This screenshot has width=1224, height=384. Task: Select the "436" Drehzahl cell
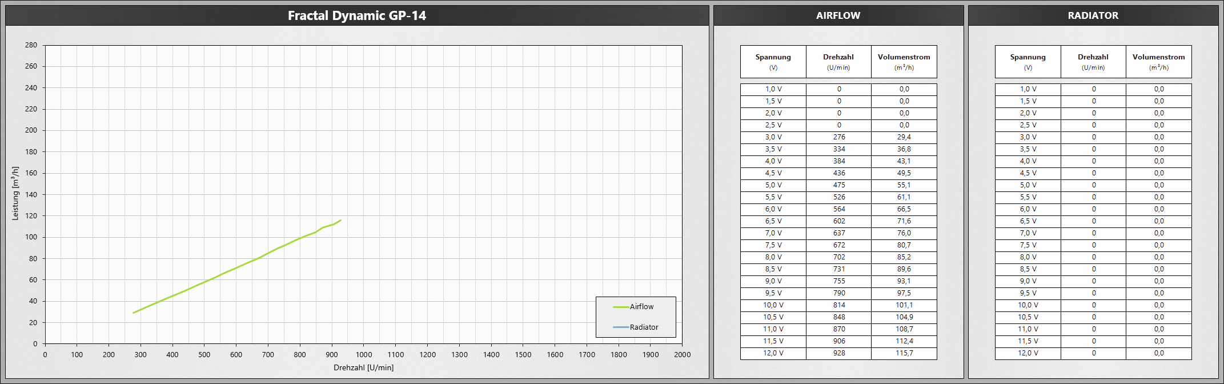pos(838,173)
